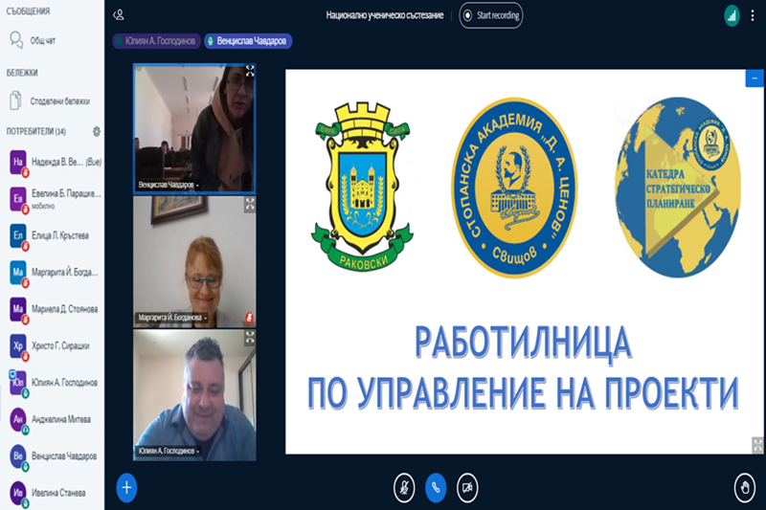
Task: Fullscreen Юлиян А. Господинов webcam
Action: click(x=250, y=337)
